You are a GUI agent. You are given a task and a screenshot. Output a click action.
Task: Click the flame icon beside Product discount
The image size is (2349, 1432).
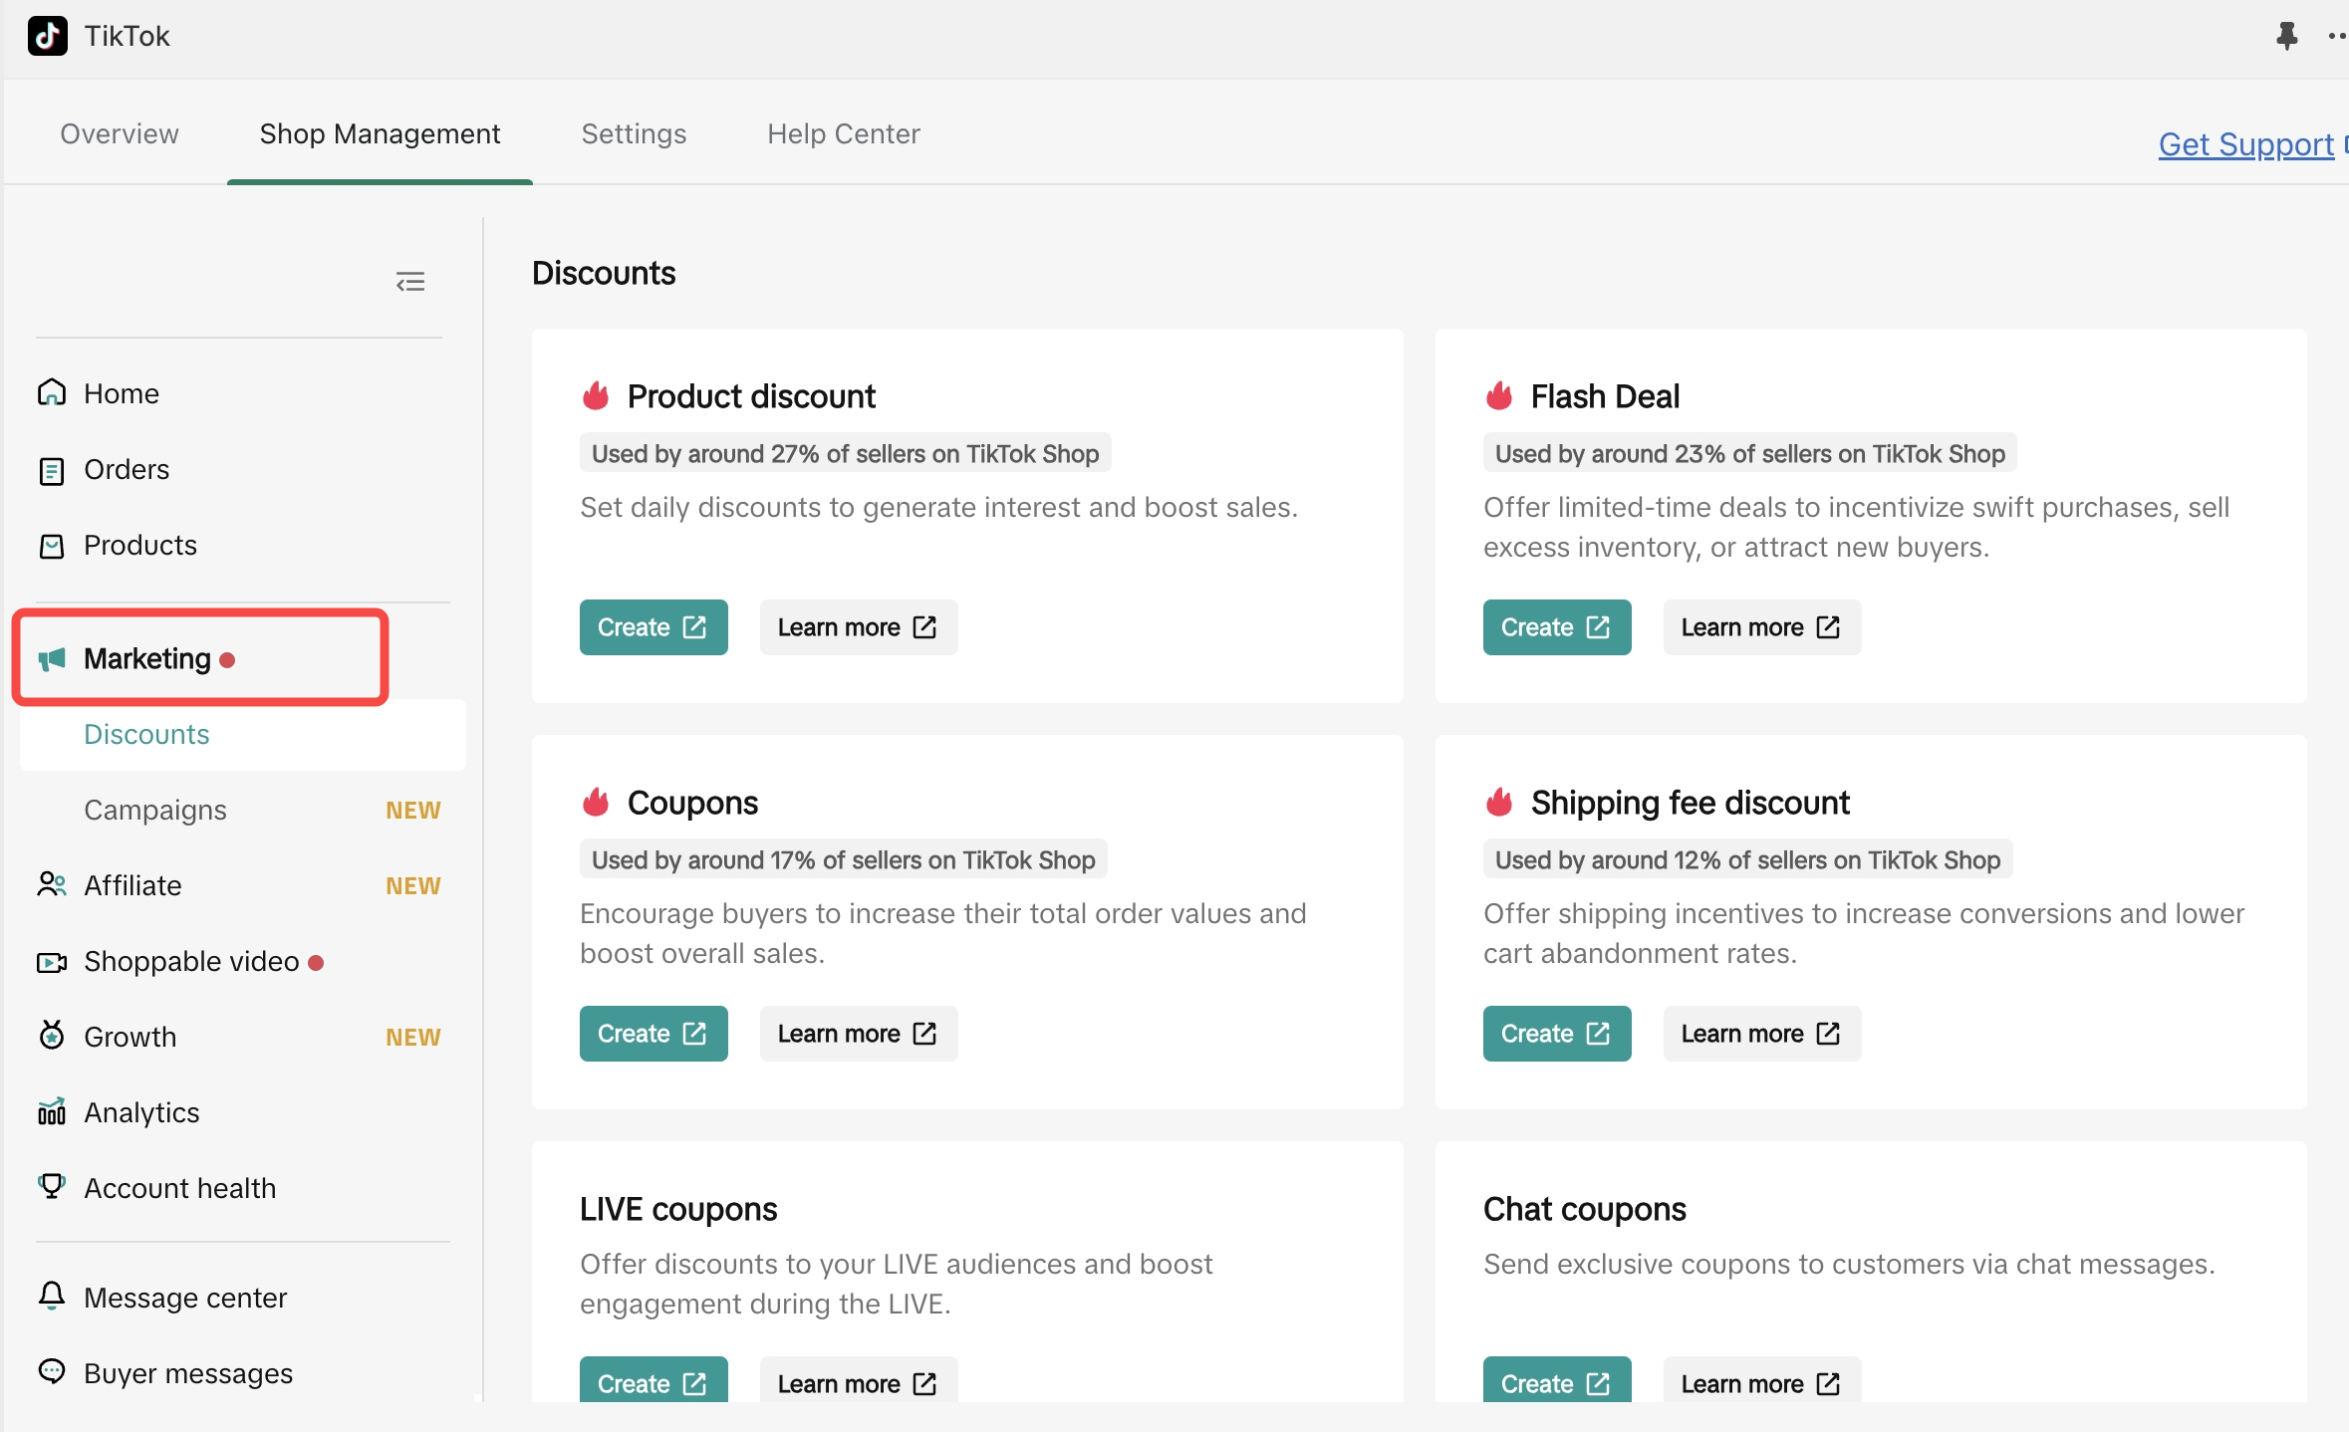[x=596, y=396]
